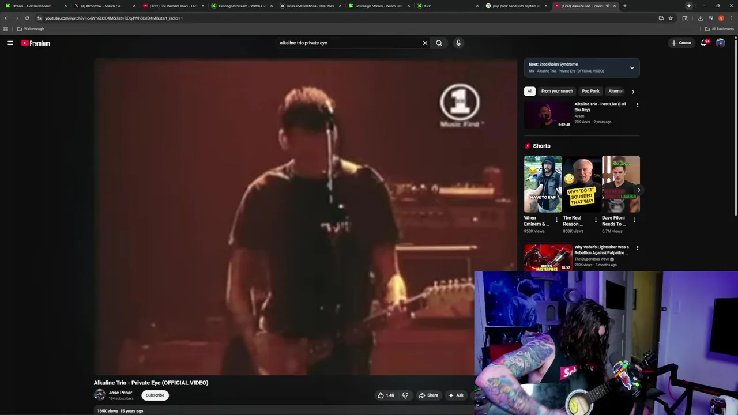The width and height of the screenshot is (738, 415).
Task: Start voice search with the microphone
Action: [458, 43]
